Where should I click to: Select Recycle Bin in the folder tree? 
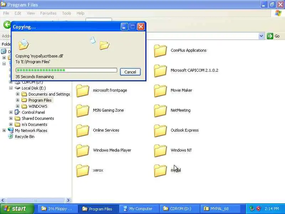[25, 137]
